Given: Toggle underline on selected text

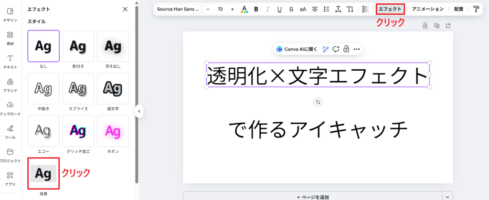Looking at the screenshot, I should (279, 9).
